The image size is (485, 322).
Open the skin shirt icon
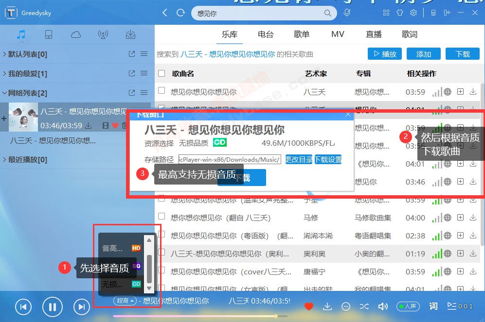[400, 13]
